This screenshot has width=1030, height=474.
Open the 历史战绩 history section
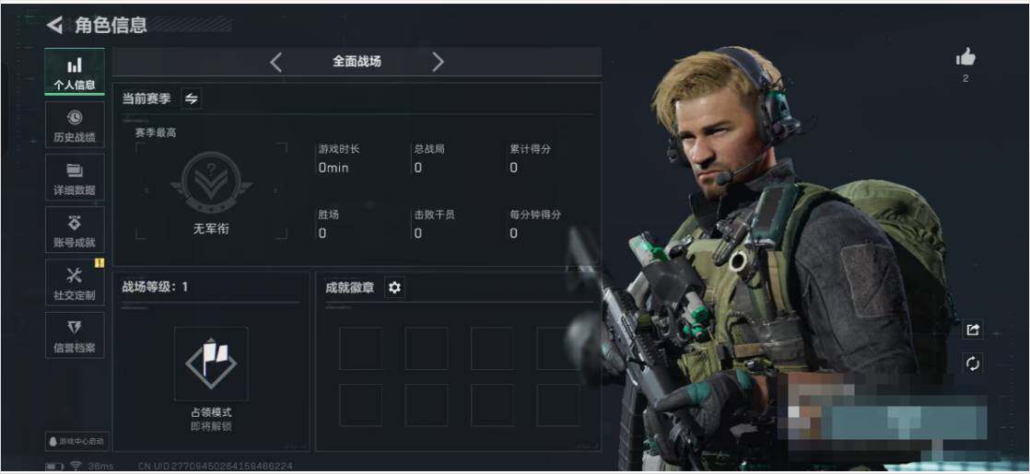pyautogui.click(x=75, y=125)
